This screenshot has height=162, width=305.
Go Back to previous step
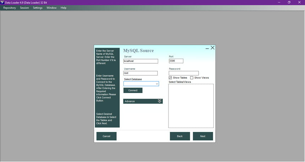pos(180,136)
